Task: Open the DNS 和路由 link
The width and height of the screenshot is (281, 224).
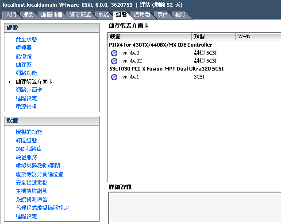Action: coord(29,149)
